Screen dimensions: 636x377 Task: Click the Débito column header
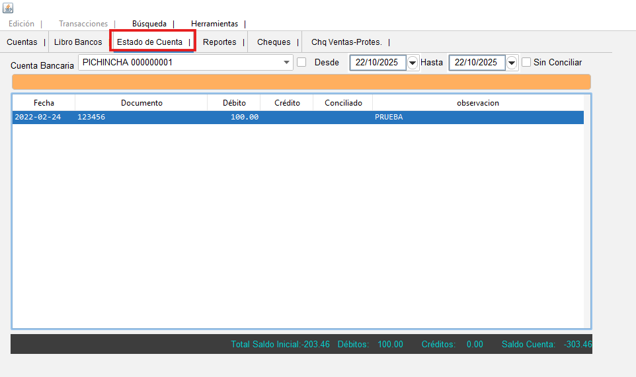234,103
